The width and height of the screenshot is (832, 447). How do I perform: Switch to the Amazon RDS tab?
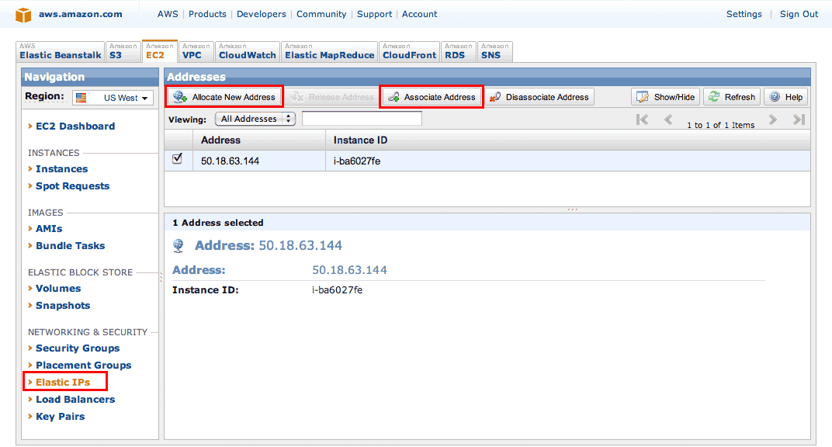pos(459,51)
